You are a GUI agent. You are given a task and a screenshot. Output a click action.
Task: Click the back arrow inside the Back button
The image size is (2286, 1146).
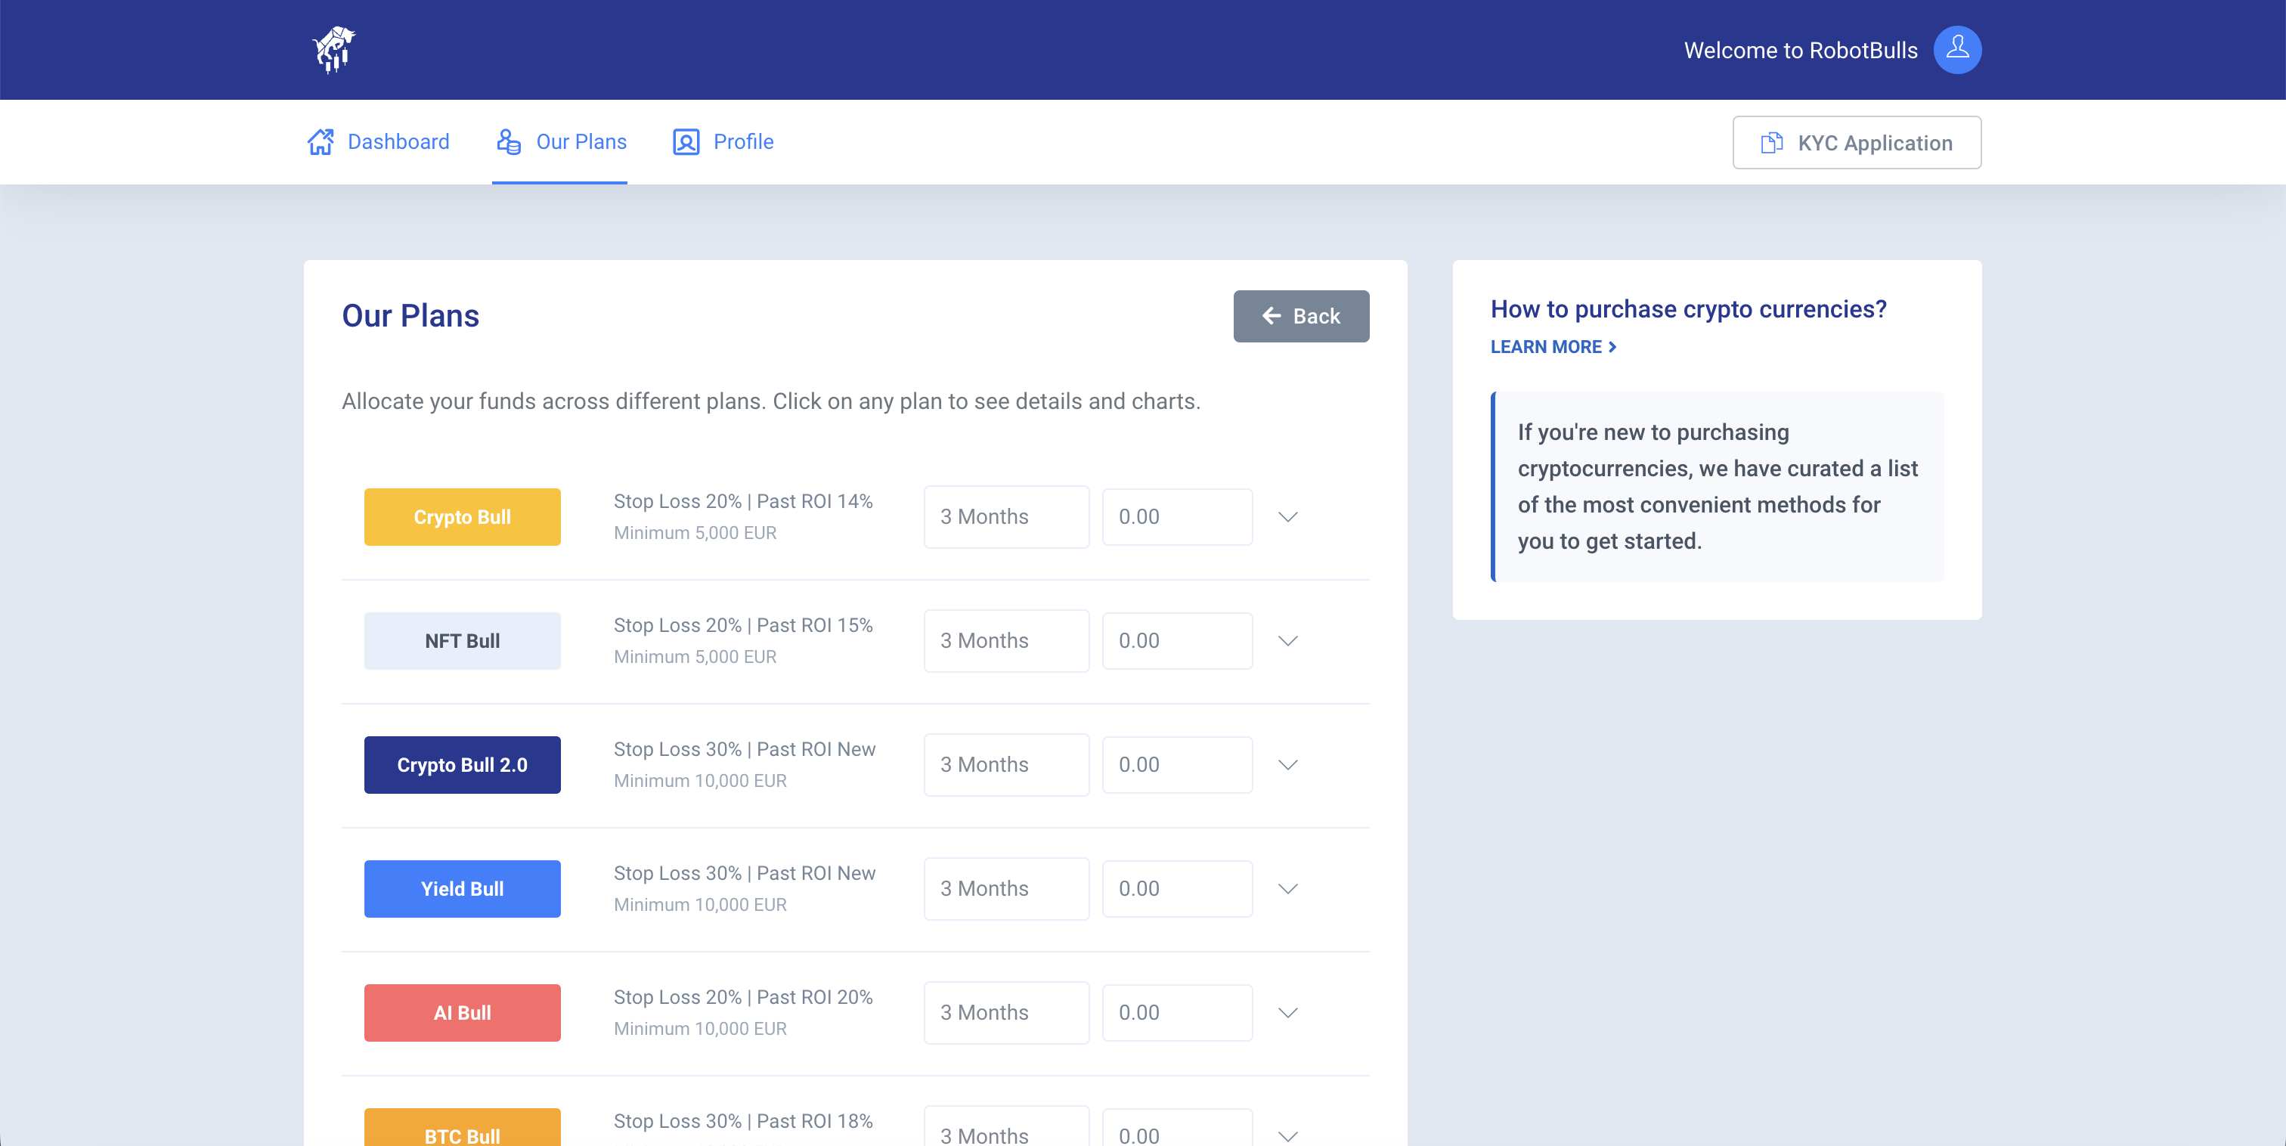pyautogui.click(x=1271, y=316)
